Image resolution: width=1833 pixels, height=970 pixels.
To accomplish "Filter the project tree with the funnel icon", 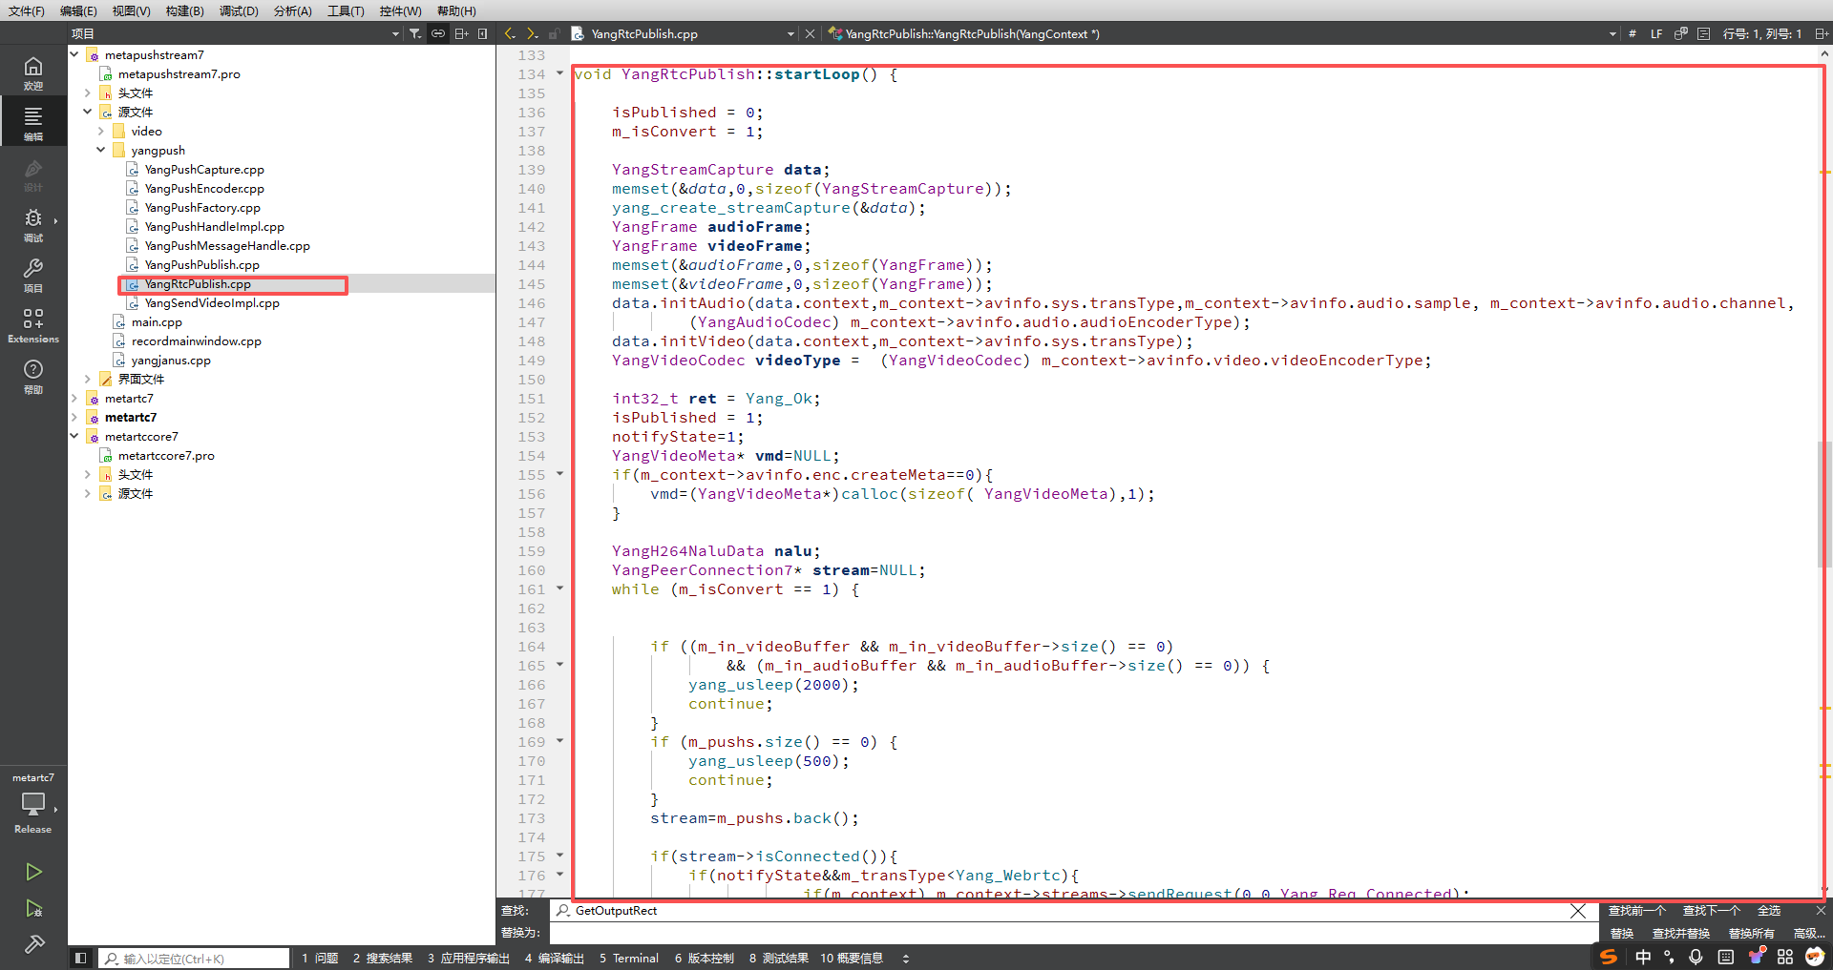I will coord(415,33).
